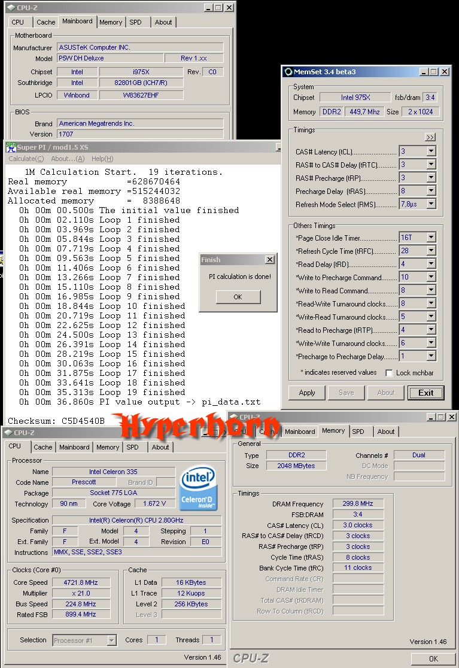Click Core Voltage value 1.672 V
Image resolution: width=459 pixels, height=668 pixels.
(154, 503)
